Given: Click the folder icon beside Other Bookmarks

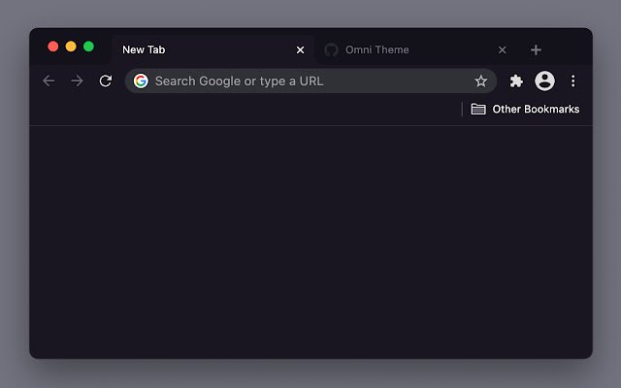Looking at the screenshot, I should click(478, 109).
